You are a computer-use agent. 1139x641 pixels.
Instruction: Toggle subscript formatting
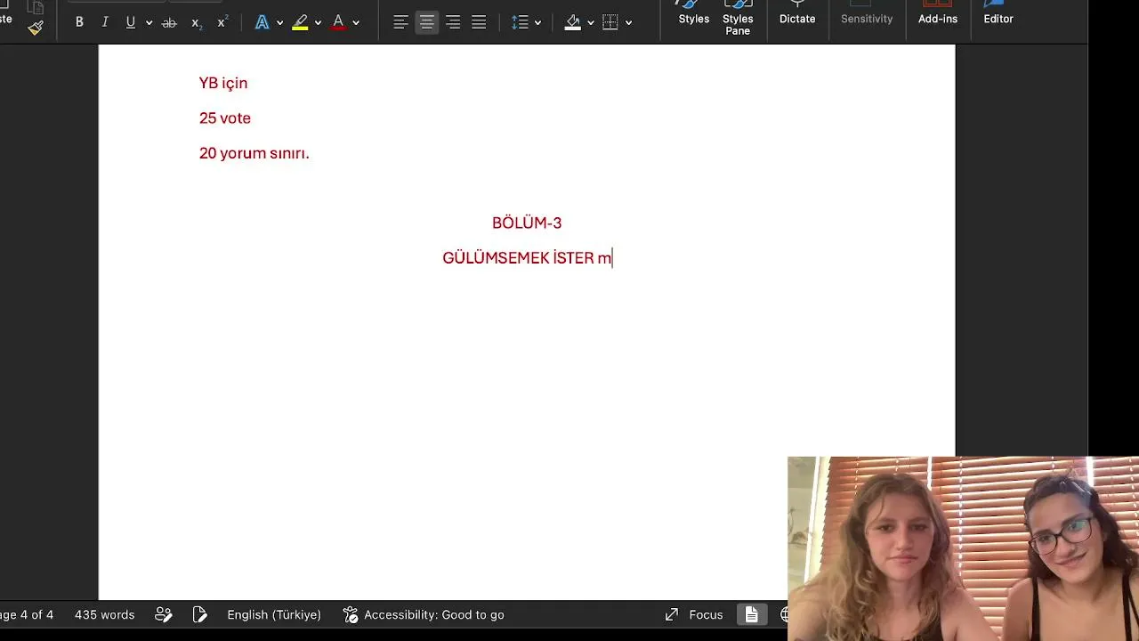(196, 22)
